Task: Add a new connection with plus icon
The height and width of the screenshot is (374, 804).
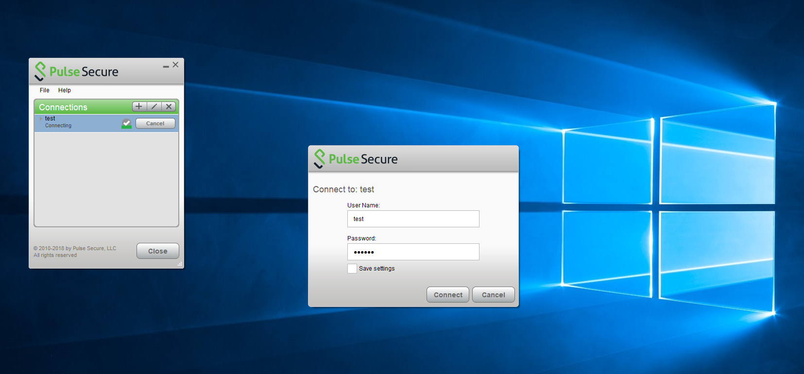Action: coord(139,106)
